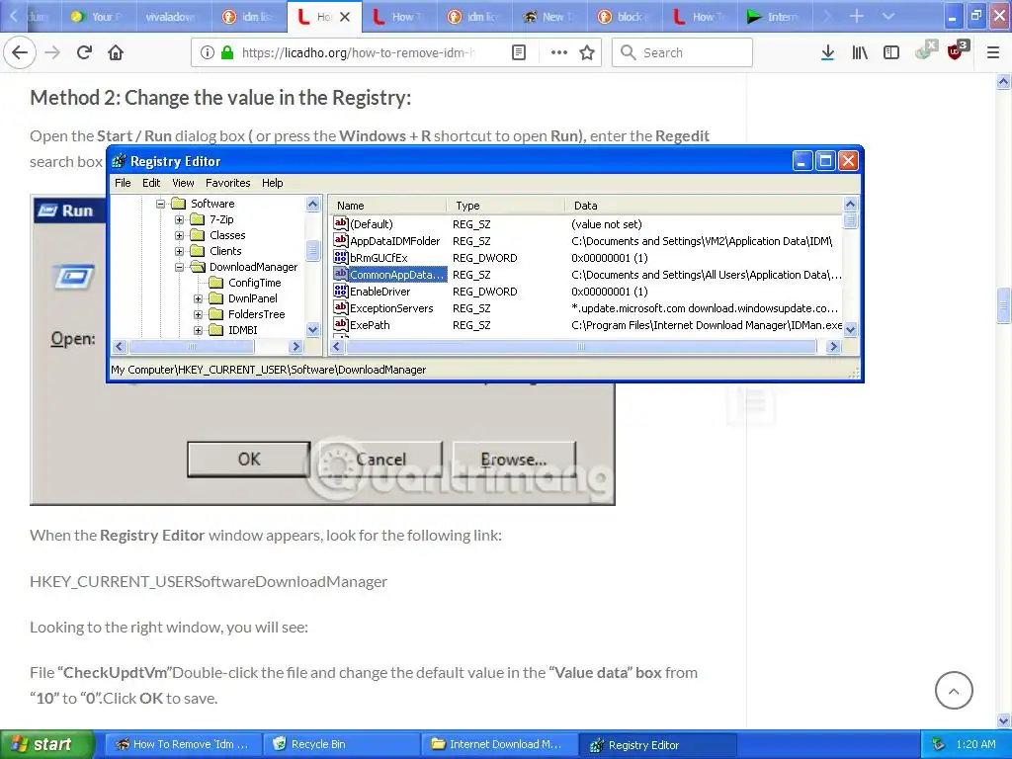Screen dimensions: 1012x759
Task: Open the Edit menu in Registry Editor
Action: pos(151,183)
